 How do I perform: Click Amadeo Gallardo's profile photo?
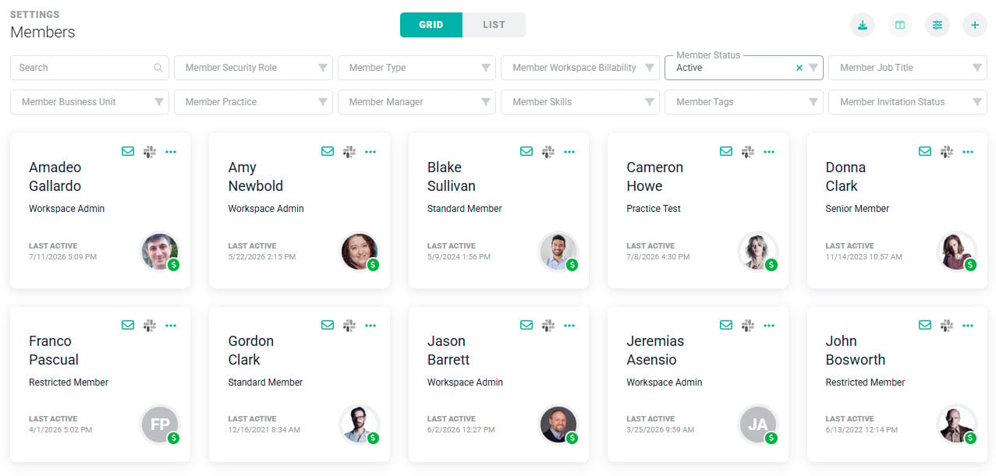[160, 252]
